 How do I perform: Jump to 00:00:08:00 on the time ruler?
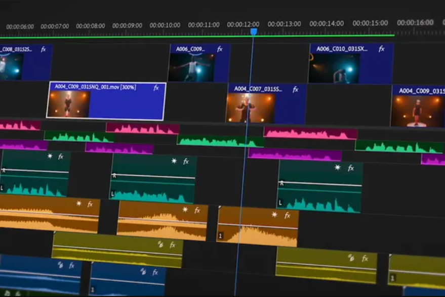tap(90, 26)
